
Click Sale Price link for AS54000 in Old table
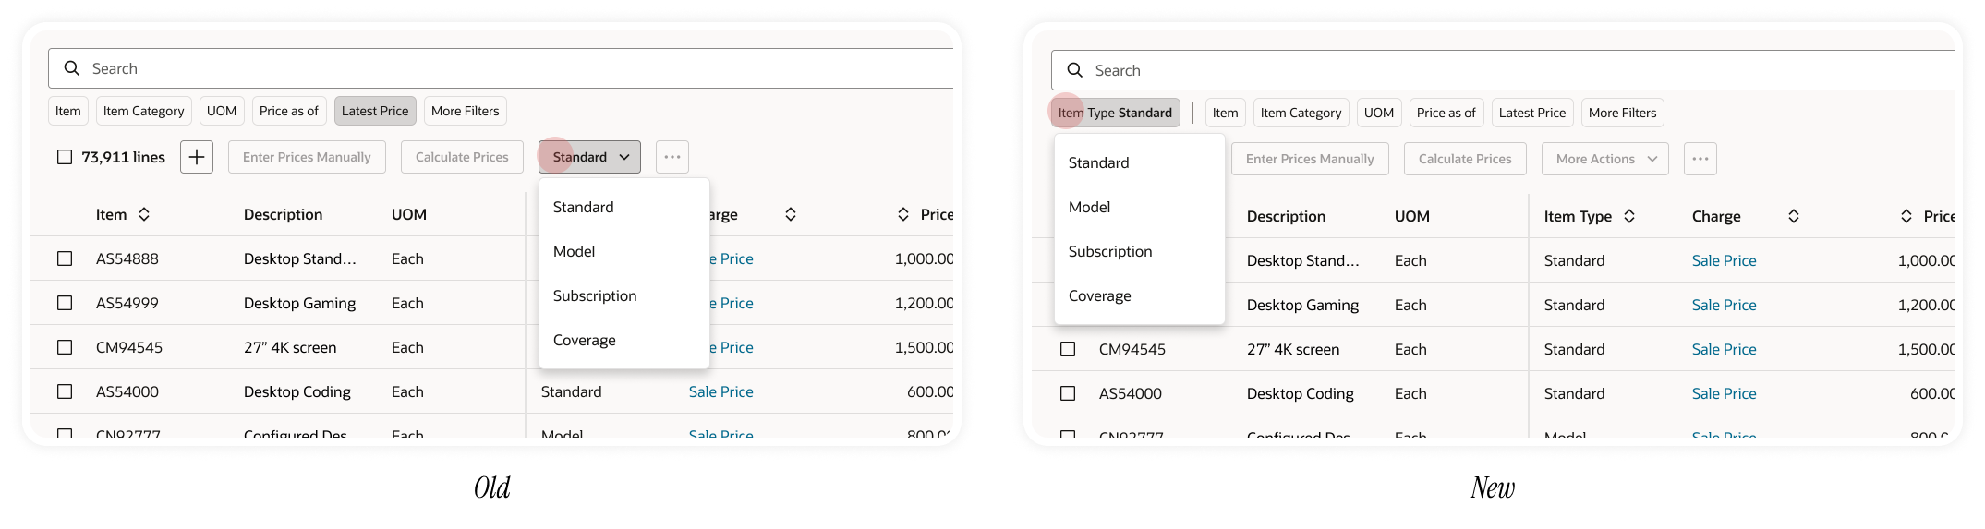pos(720,391)
